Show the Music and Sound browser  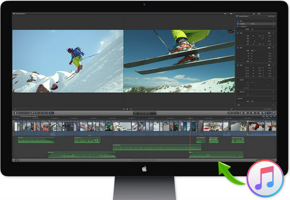[x=249, y=113]
